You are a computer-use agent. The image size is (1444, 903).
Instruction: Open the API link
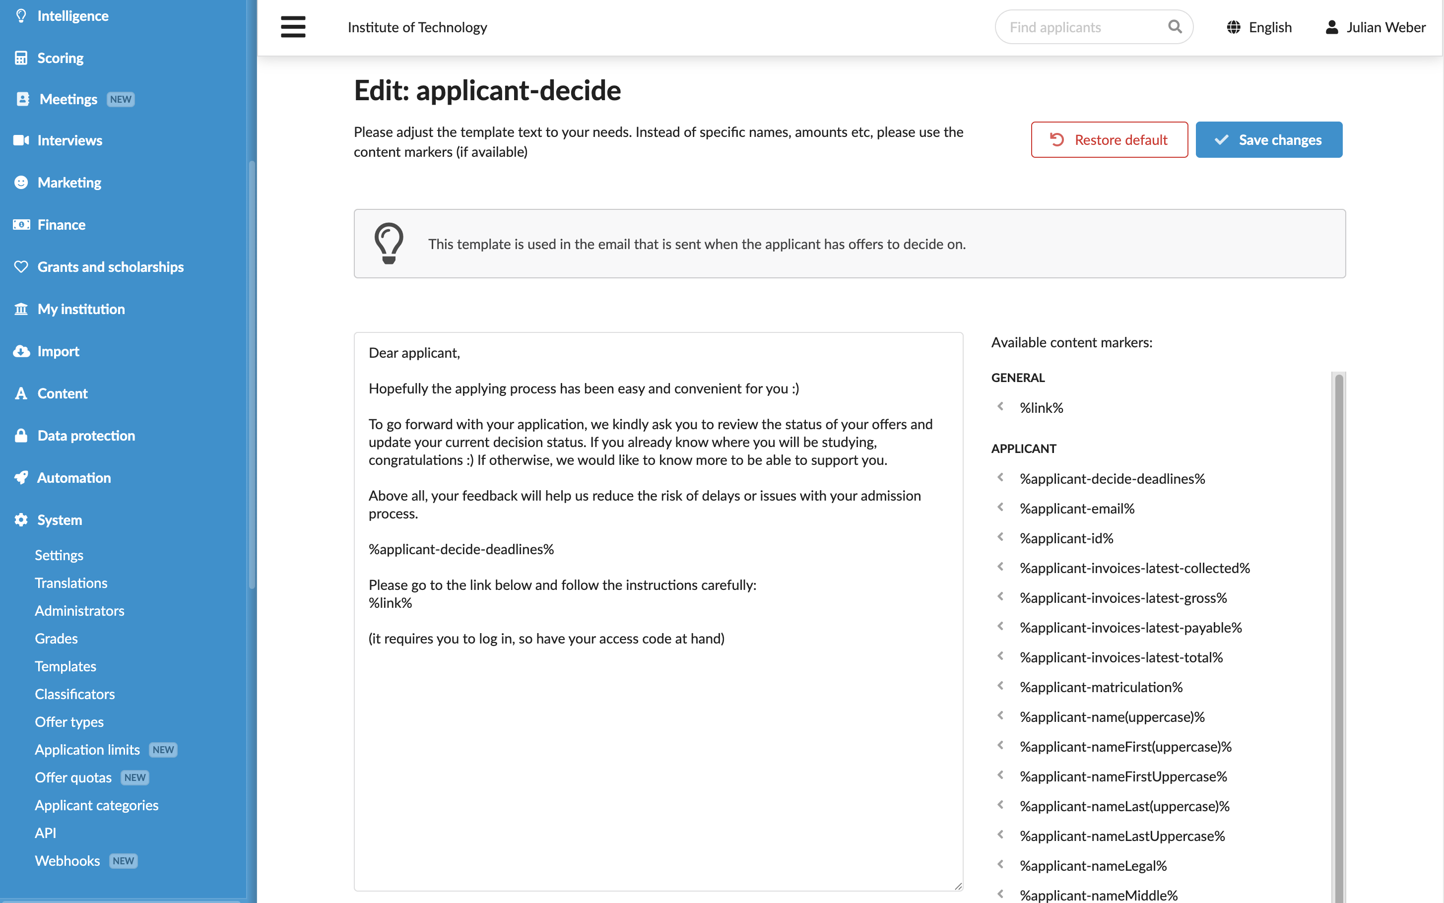click(x=45, y=833)
